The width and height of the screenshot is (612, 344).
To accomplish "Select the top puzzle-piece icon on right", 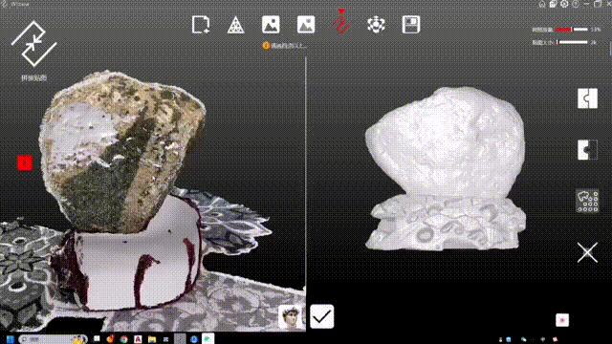I will (587, 98).
